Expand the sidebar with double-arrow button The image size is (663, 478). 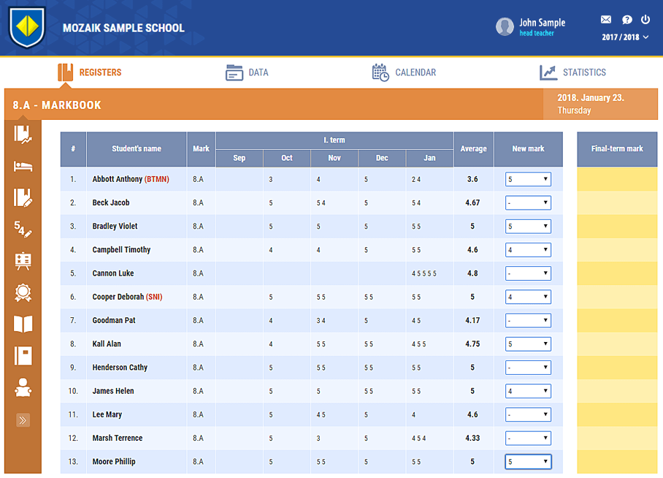(x=23, y=420)
